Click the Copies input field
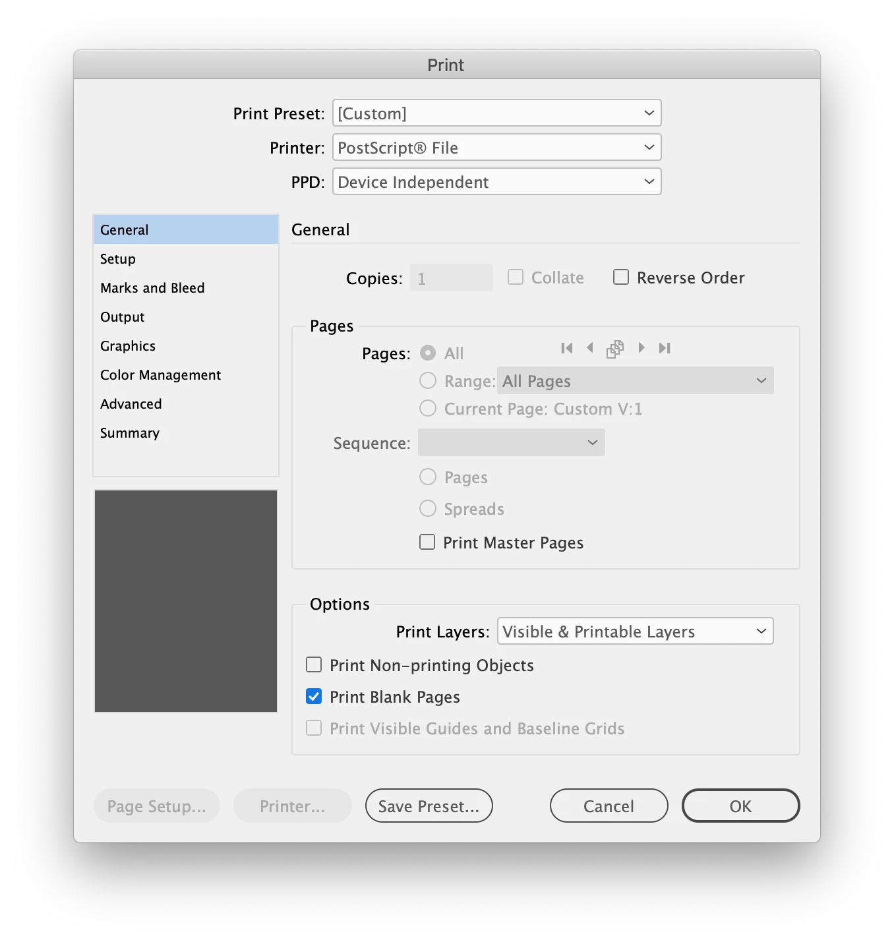 point(452,278)
